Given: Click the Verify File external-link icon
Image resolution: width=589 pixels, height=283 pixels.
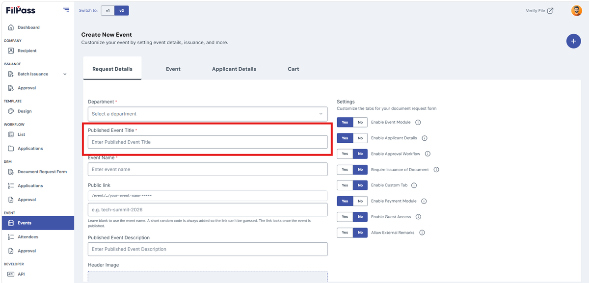Looking at the screenshot, I should (x=550, y=11).
